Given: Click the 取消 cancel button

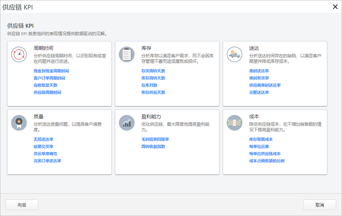Looking at the screenshot, I should [x=319, y=205].
